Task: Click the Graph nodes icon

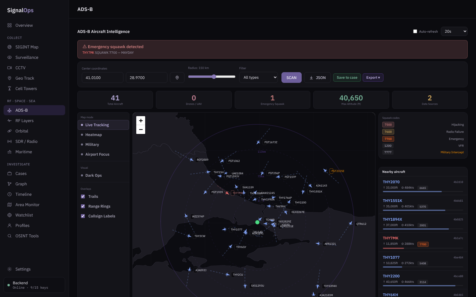Action: 10,184
